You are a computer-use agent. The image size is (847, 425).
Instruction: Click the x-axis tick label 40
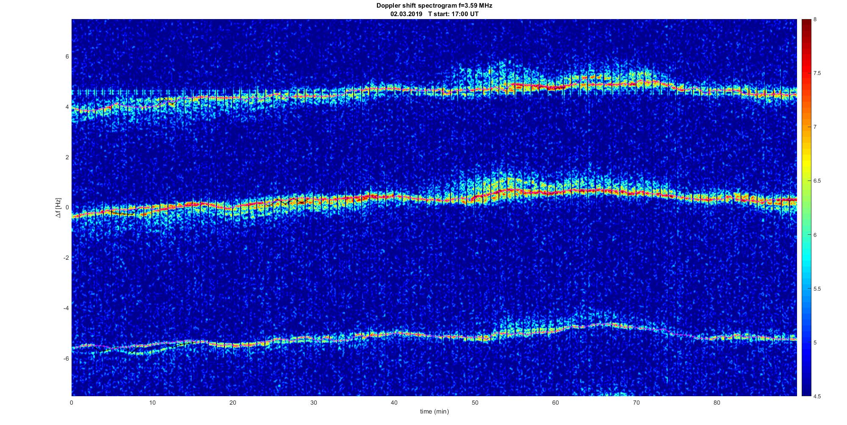(x=394, y=403)
